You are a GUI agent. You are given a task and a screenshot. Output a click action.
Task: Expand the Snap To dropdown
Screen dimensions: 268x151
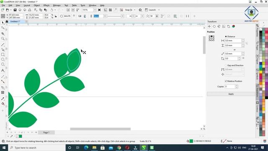(x=135, y=10)
